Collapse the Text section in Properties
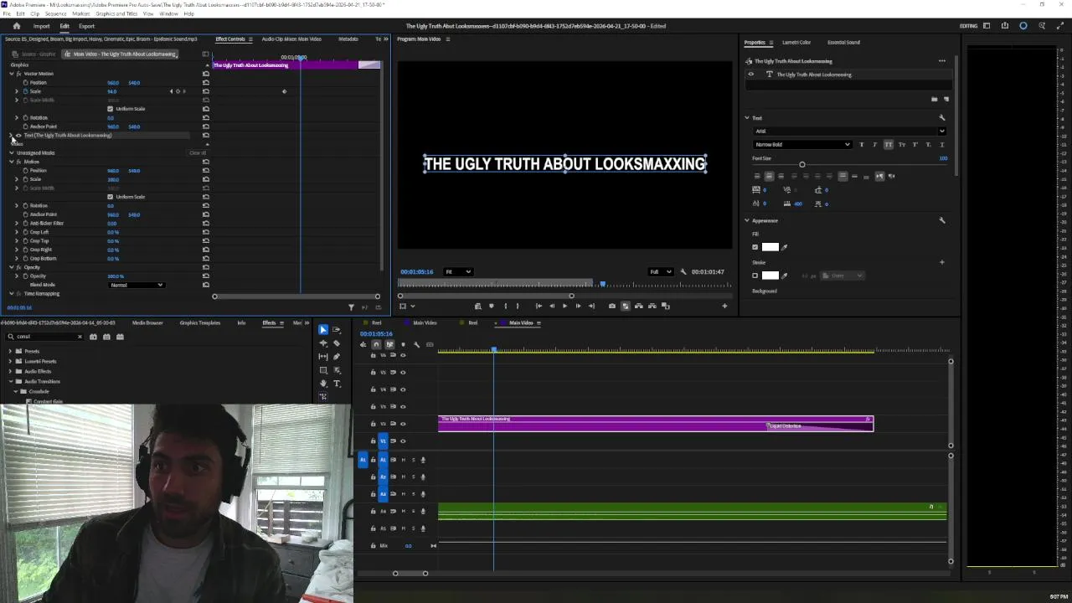 tap(747, 118)
